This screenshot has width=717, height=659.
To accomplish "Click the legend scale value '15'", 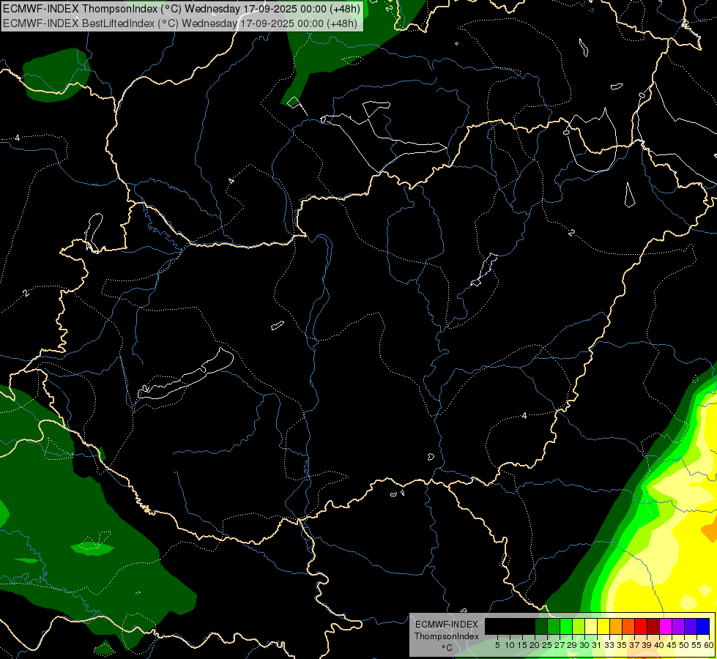I will tap(522, 645).
